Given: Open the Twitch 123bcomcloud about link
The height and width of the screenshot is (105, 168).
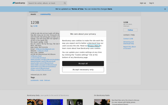Looking at the screenshot, I should coord(43,67).
